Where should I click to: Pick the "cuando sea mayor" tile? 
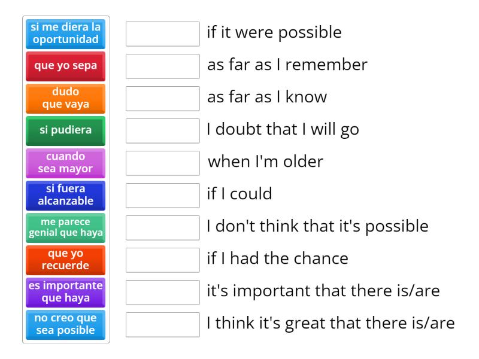pyautogui.click(x=65, y=163)
